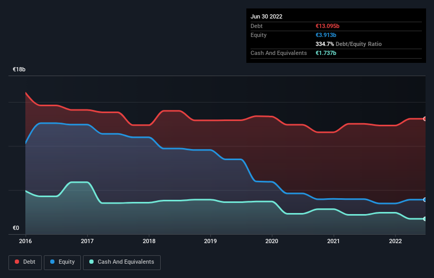Click the Debt label in tooltip
Screen dimensions: 434x278
[x=256, y=26]
